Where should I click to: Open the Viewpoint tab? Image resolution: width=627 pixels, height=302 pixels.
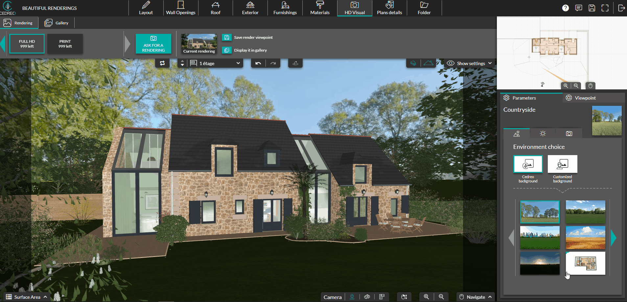point(585,98)
